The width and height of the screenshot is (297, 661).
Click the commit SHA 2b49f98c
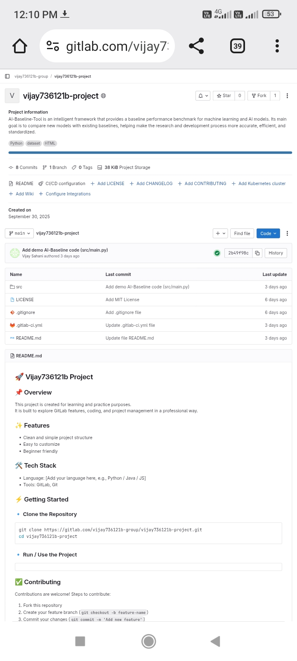(x=238, y=253)
